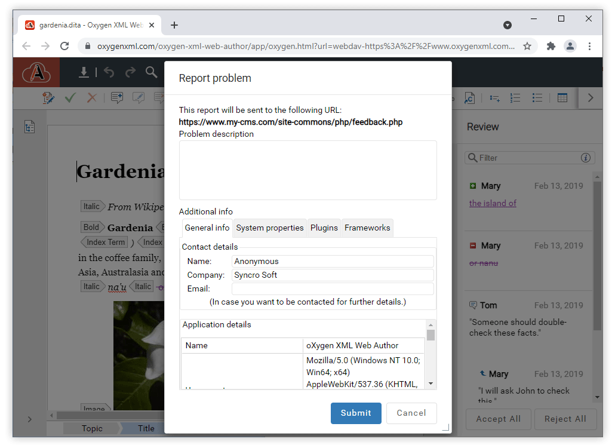The image size is (615, 448).
Task: Click the gardenia flower image
Action: (x=139, y=356)
